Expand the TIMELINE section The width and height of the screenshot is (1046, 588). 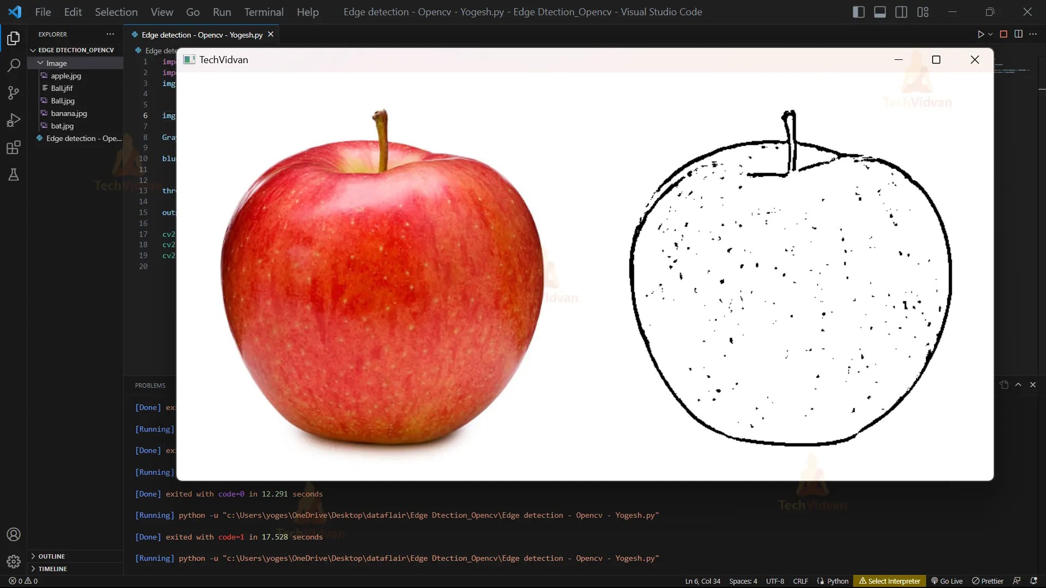click(x=53, y=568)
